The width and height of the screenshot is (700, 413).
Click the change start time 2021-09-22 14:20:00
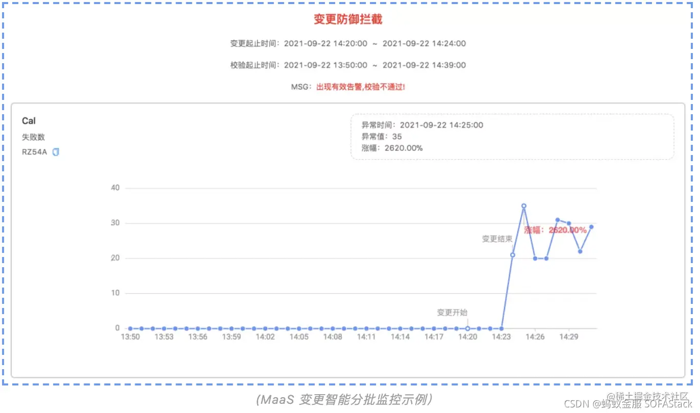pyautogui.click(x=326, y=44)
